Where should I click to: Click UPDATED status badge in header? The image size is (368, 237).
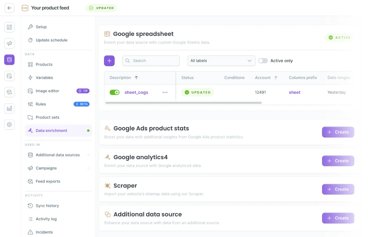pos(101,8)
